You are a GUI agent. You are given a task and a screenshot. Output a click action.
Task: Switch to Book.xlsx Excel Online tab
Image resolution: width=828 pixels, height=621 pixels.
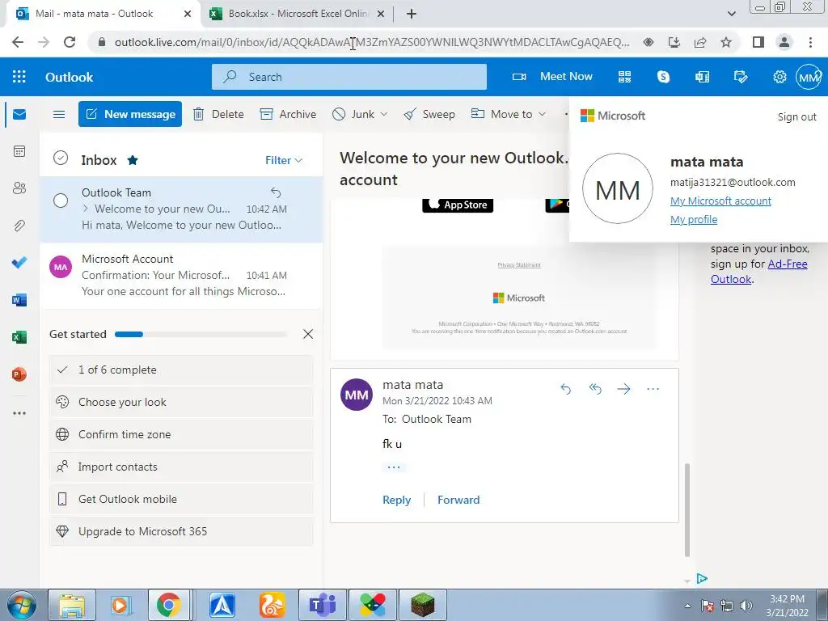298,14
